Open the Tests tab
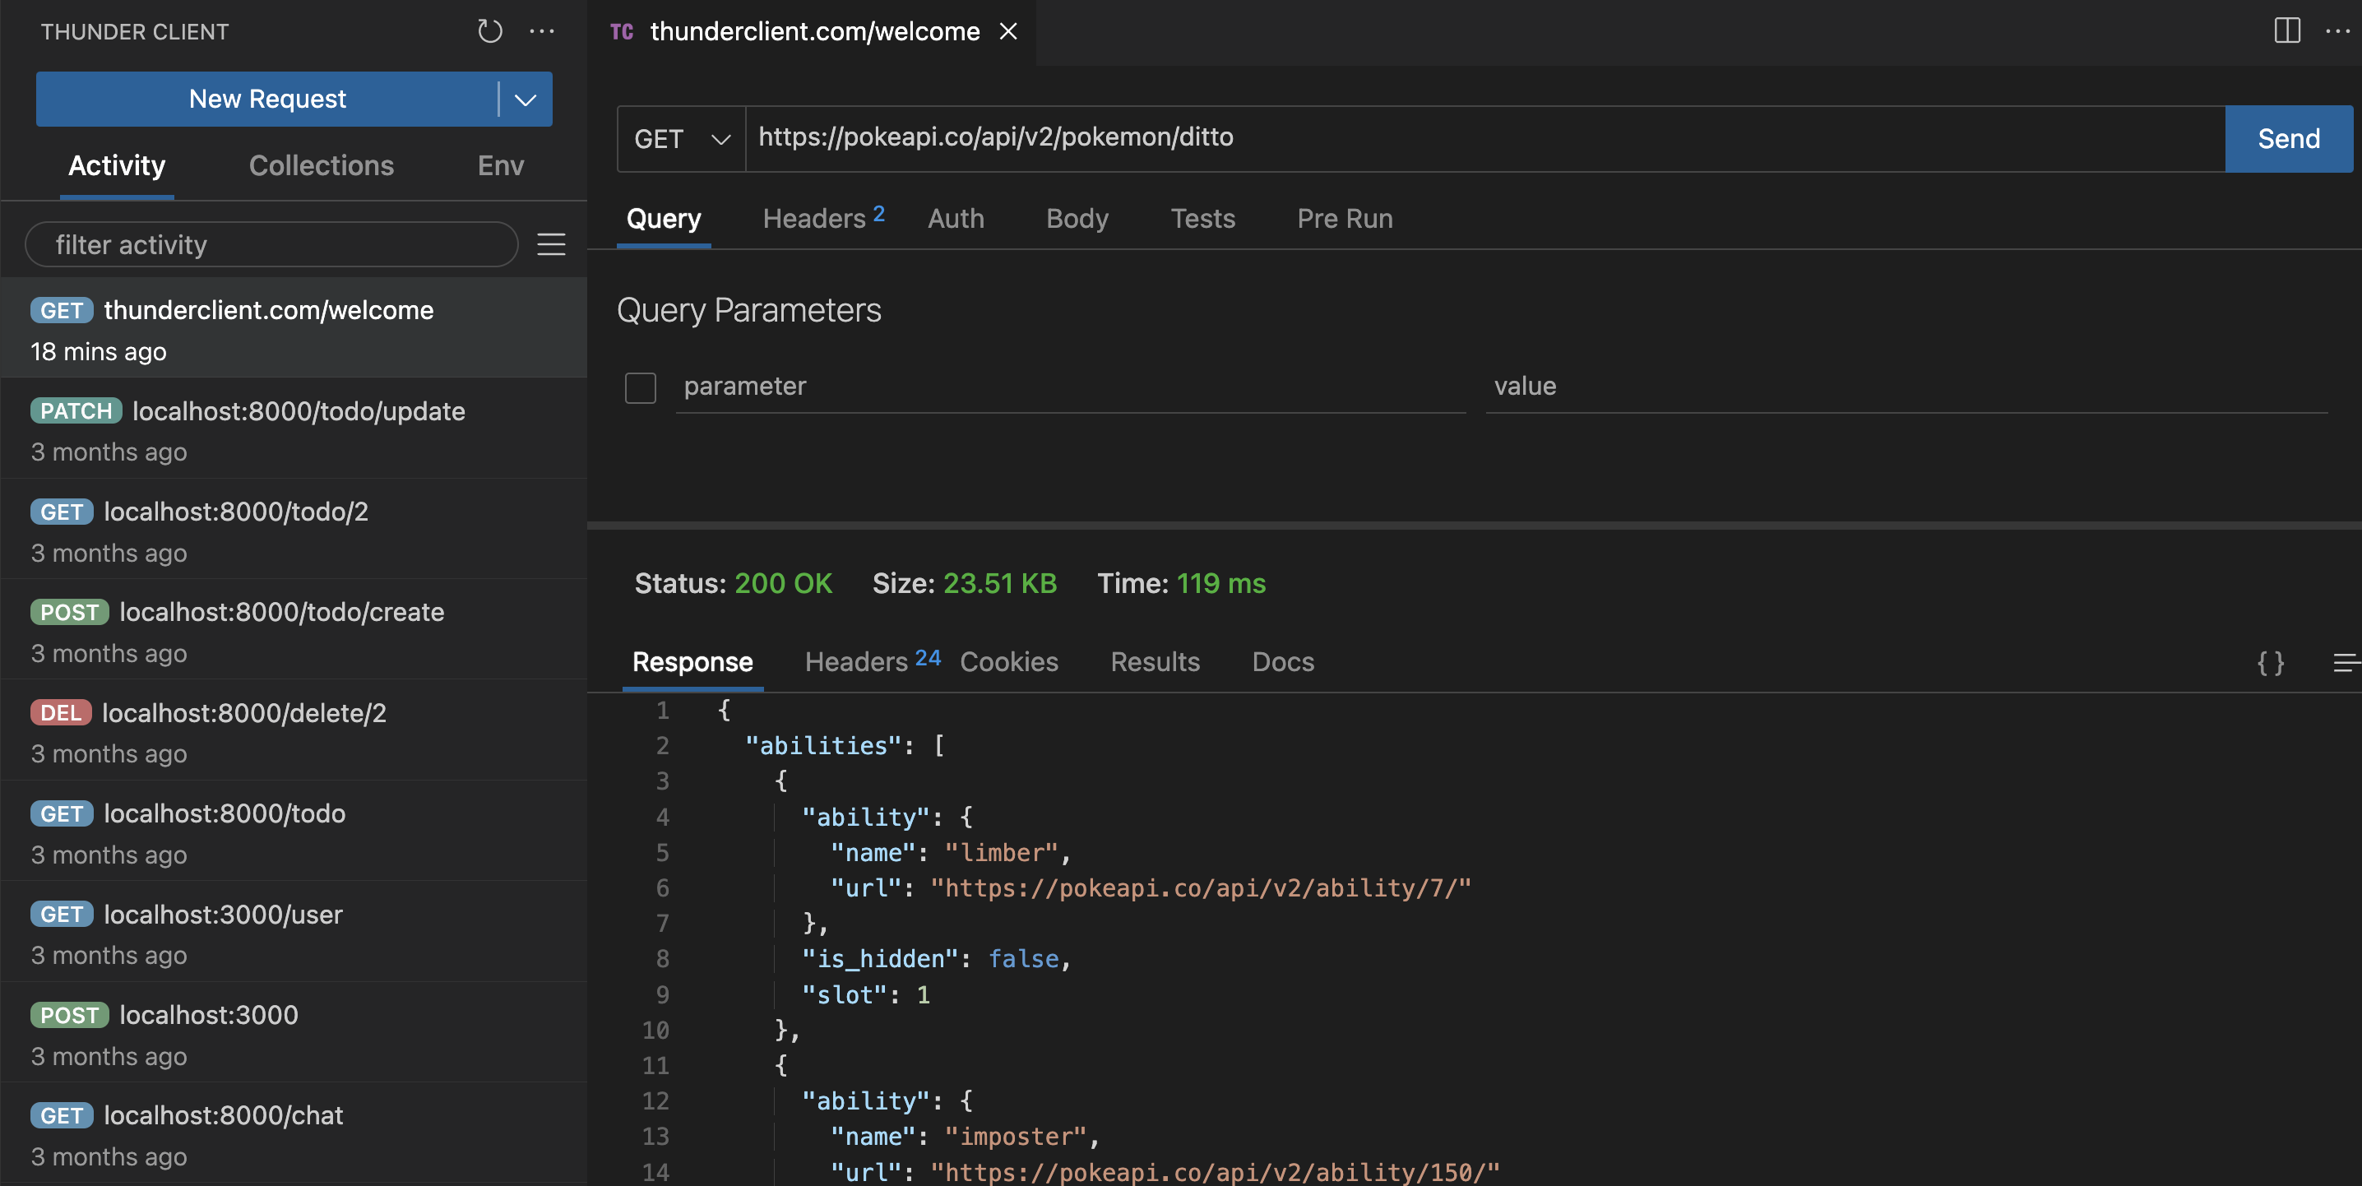Image resolution: width=2362 pixels, height=1186 pixels. [1202, 220]
